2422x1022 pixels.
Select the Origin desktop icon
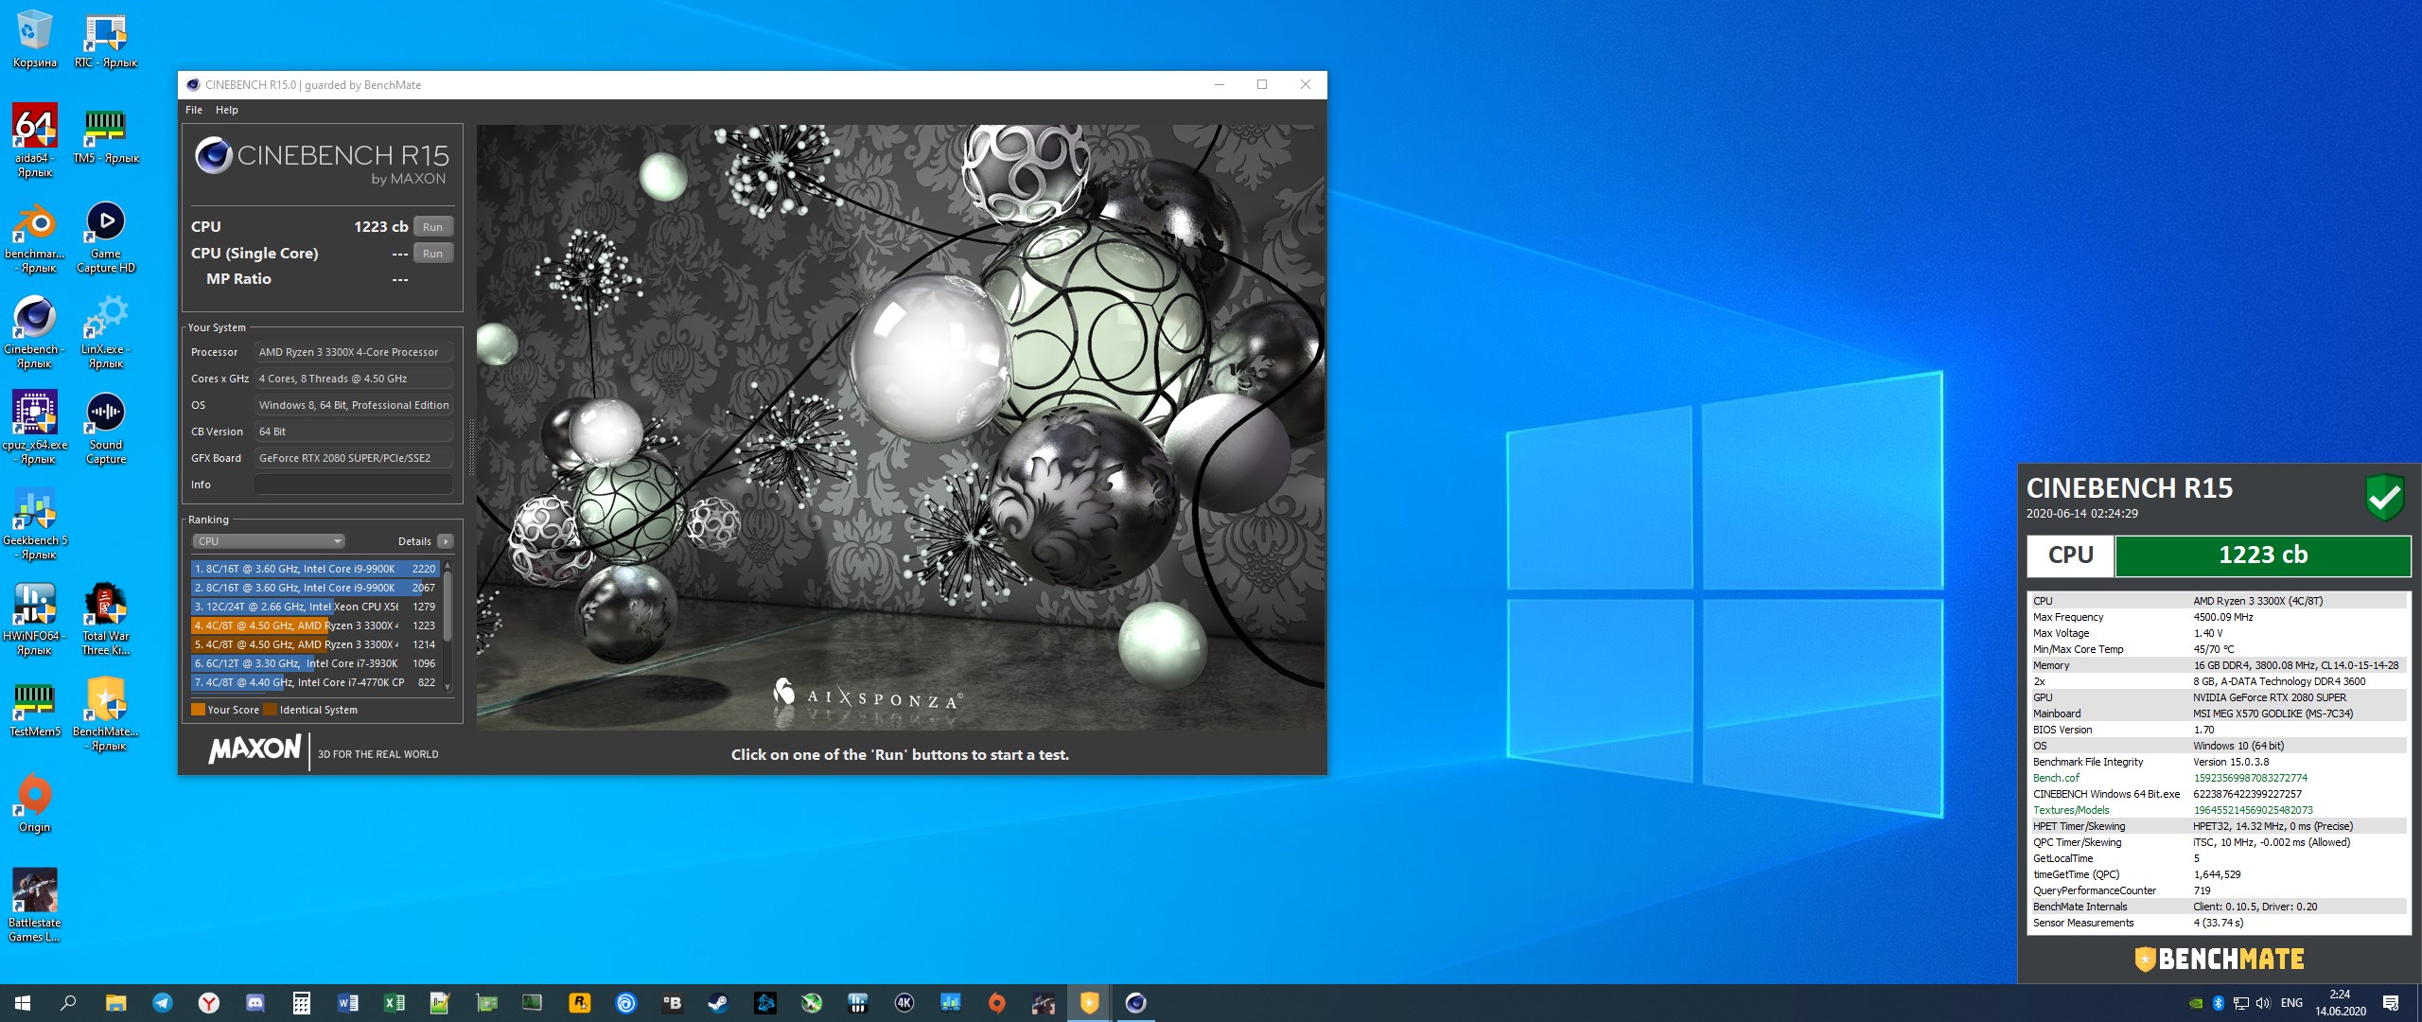point(35,804)
